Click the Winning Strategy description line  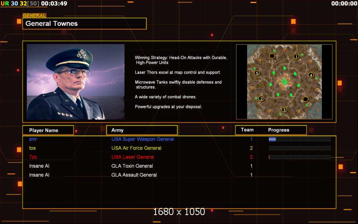[181, 60]
